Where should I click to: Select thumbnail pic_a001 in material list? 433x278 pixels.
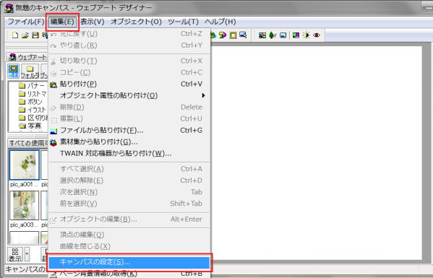[25, 165]
